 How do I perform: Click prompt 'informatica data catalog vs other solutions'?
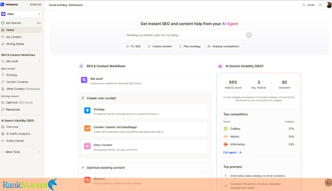pyautogui.click(x=258, y=176)
